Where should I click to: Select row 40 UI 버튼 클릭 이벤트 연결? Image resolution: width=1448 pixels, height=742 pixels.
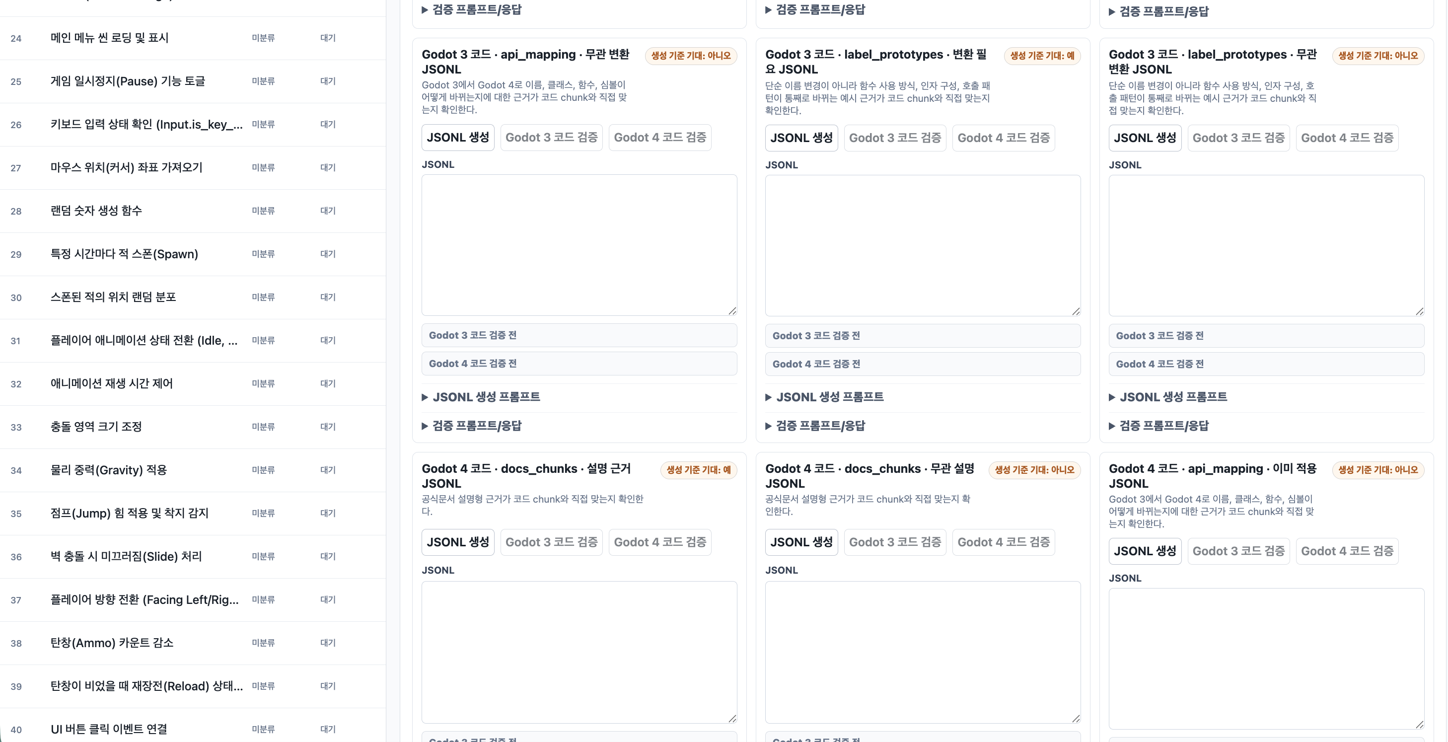tap(193, 725)
